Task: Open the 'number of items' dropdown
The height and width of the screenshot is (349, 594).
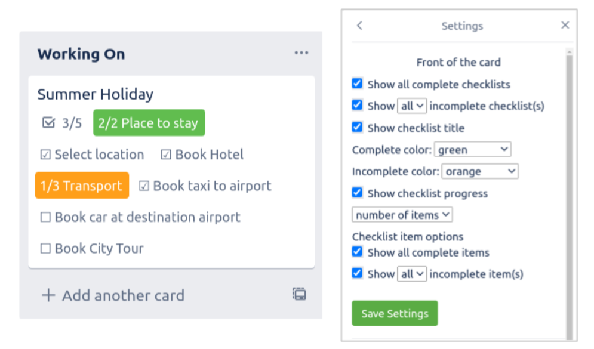Action: [x=402, y=214]
